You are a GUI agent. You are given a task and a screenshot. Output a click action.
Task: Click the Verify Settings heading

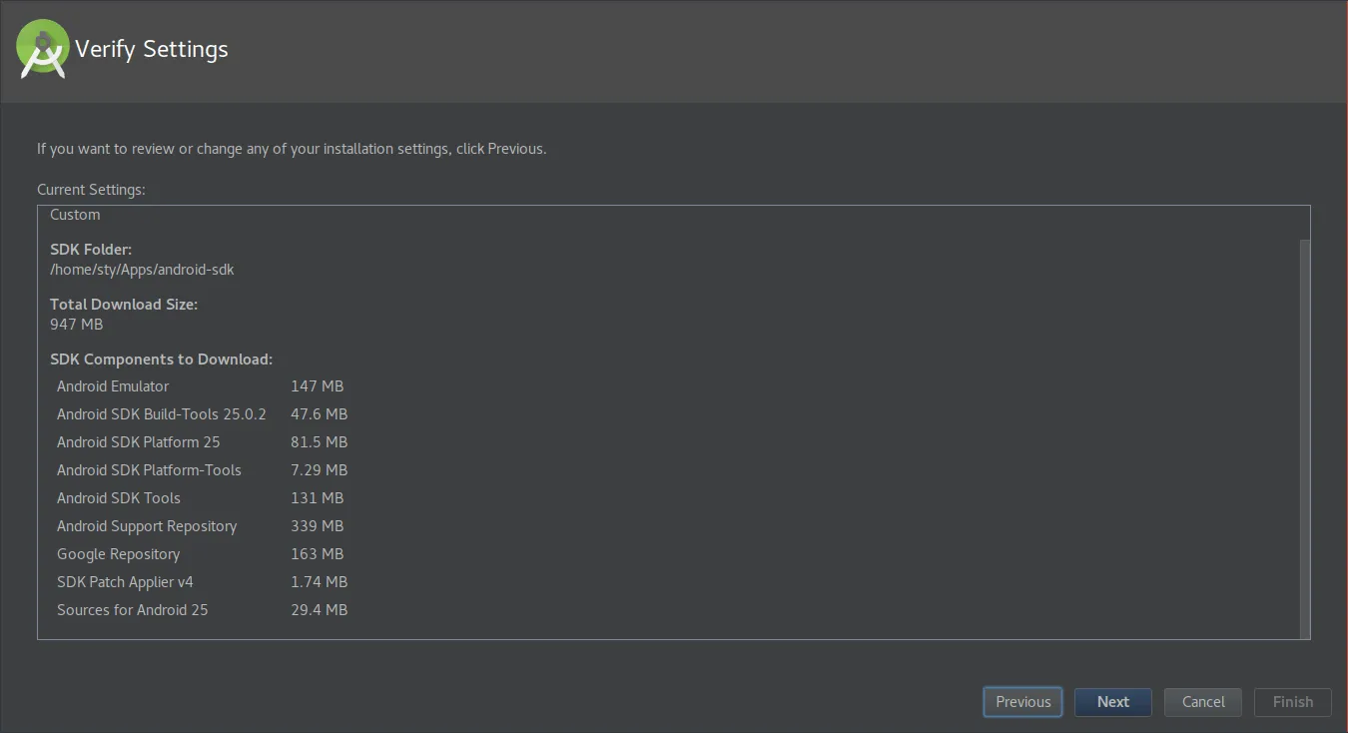point(152,49)
